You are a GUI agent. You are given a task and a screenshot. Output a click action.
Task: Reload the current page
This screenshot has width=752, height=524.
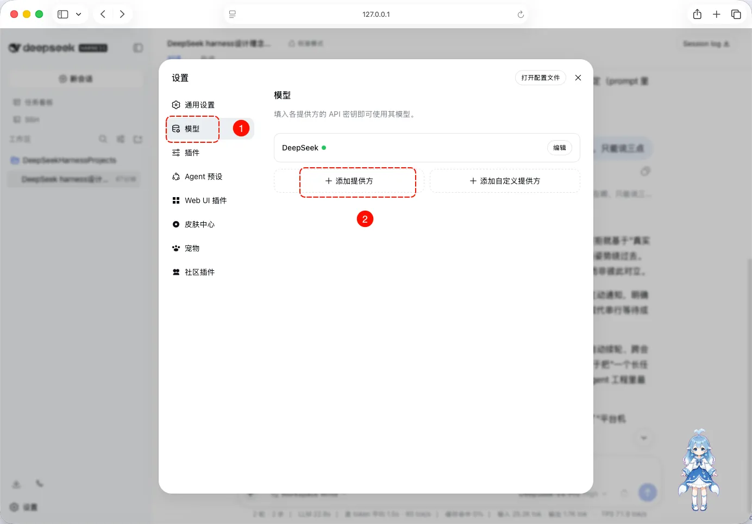point(521,14)
